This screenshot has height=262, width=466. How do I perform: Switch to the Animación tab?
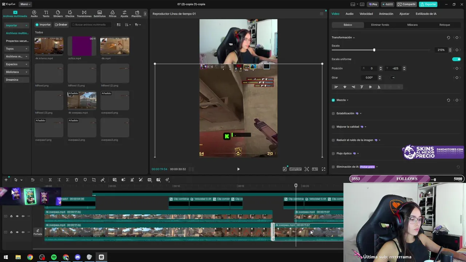(x=386, y=14)
